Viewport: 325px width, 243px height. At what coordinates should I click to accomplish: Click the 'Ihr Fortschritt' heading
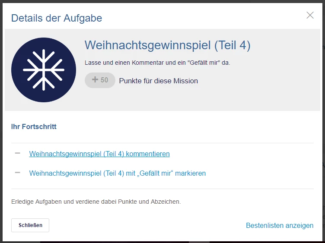[34, 126]
